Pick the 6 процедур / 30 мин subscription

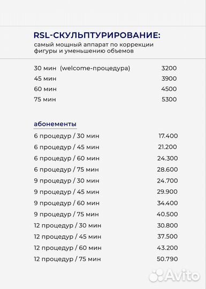[x=106, y=136]
